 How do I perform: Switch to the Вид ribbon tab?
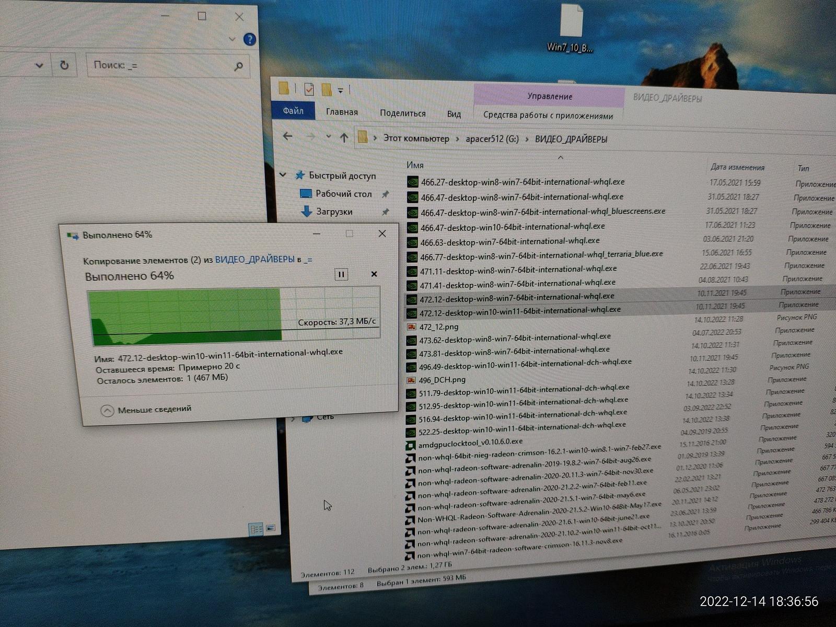tap(454, 114)
